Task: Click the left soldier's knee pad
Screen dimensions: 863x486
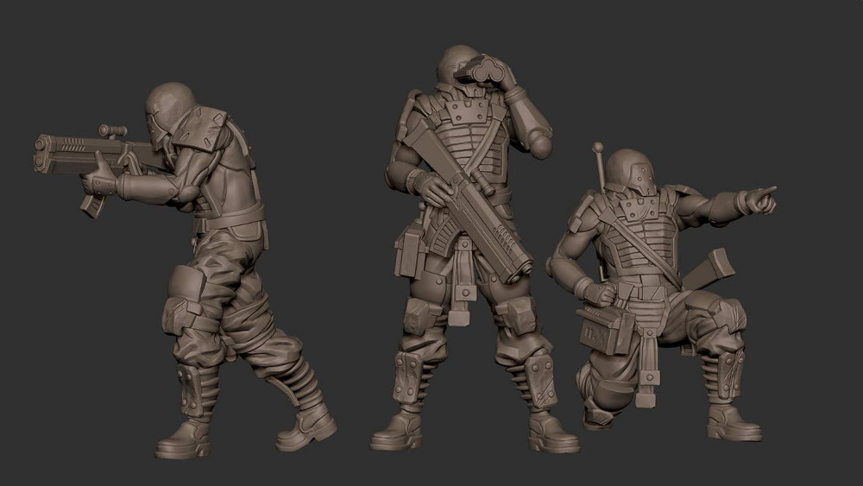Action: pos(187,286)
